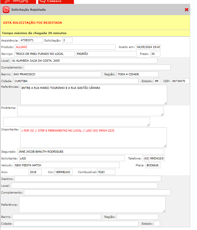The image size is (197, 230).
Task: Click the Referências text area
Action: point(94,95)
